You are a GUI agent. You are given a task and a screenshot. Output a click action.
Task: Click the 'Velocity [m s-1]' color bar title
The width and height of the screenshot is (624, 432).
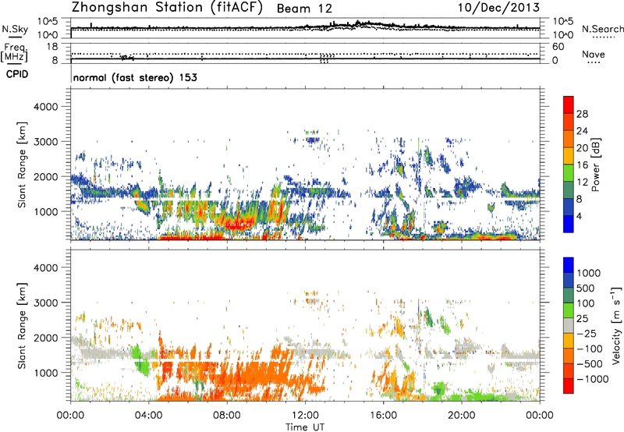616,325
